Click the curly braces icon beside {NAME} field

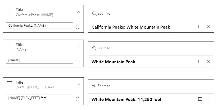point(77,61)
